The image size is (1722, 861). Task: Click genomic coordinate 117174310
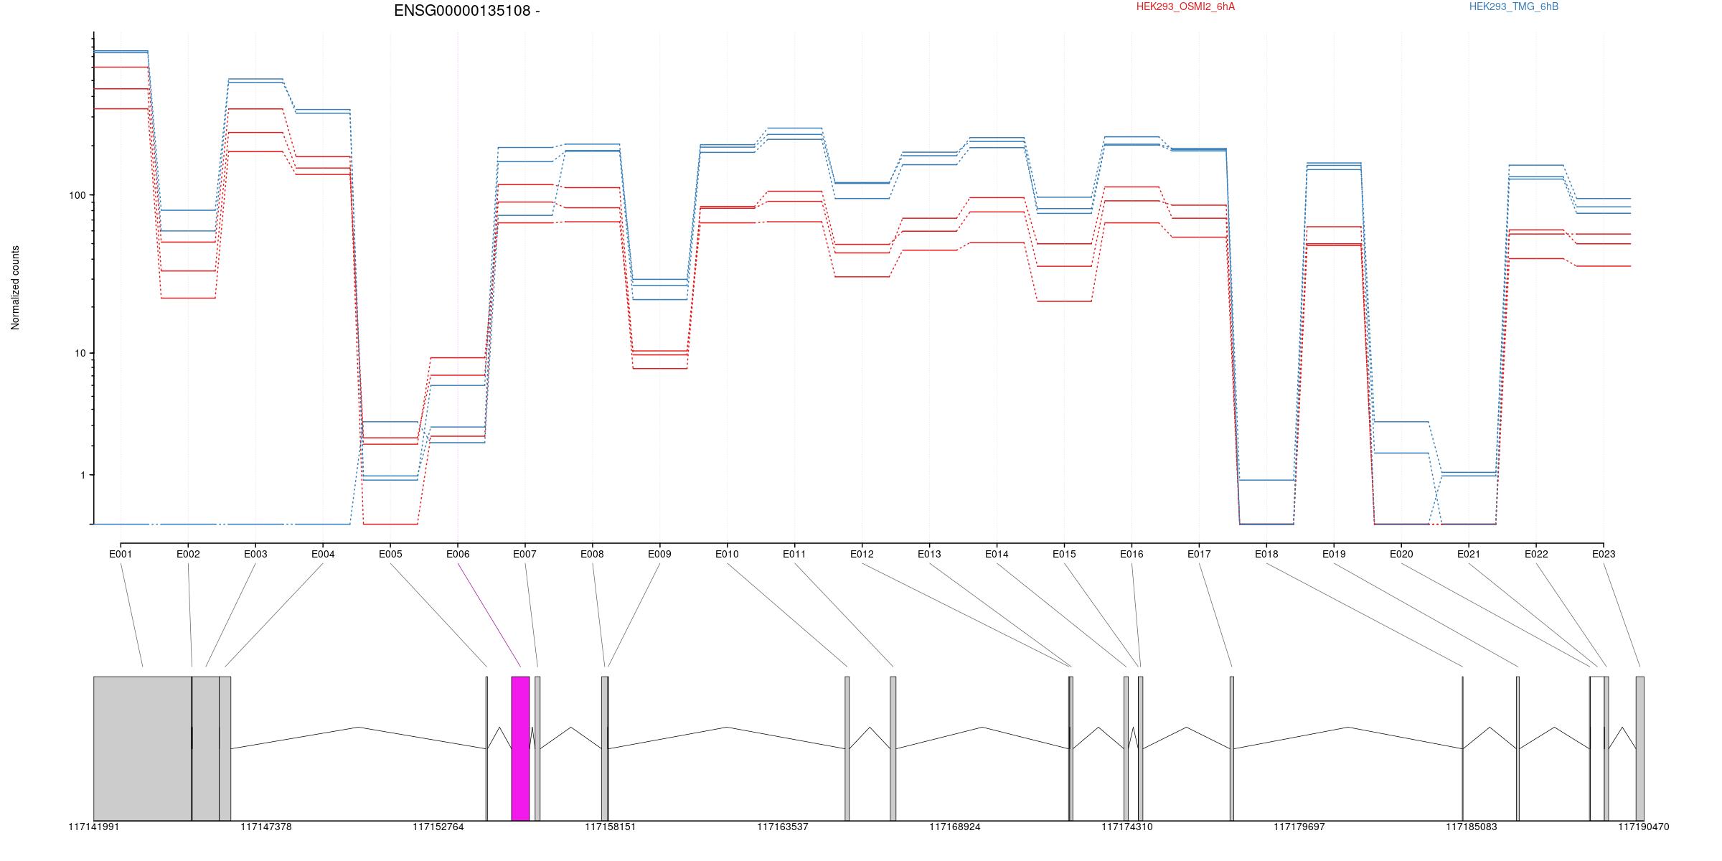1127,827
